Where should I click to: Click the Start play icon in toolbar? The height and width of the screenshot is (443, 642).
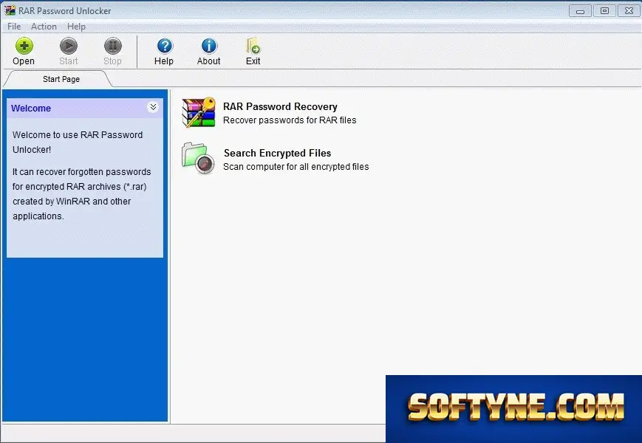tap(69, 46)
